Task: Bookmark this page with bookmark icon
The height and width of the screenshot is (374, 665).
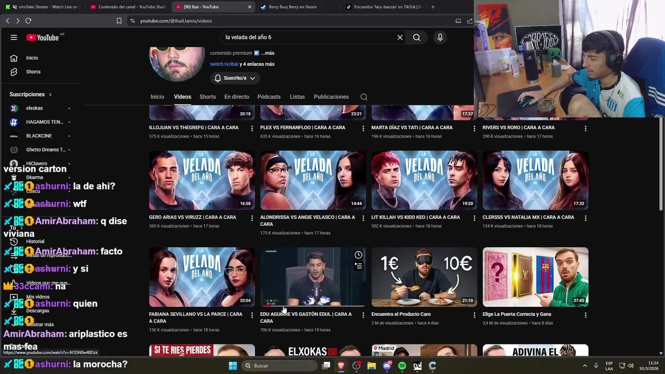Action: [119, 21]
